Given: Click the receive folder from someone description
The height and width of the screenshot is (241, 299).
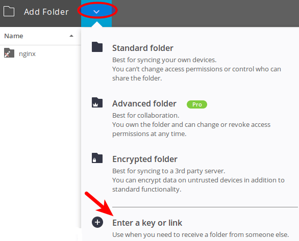Looking at the screenshot, I should pos(201,234).
